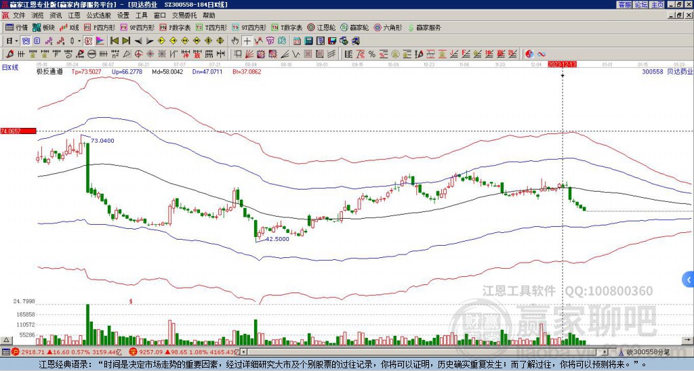The image size is (694, 371).
Task: Click the infinity loop icon
Action: pyautogui.click(x=542, y=54)
